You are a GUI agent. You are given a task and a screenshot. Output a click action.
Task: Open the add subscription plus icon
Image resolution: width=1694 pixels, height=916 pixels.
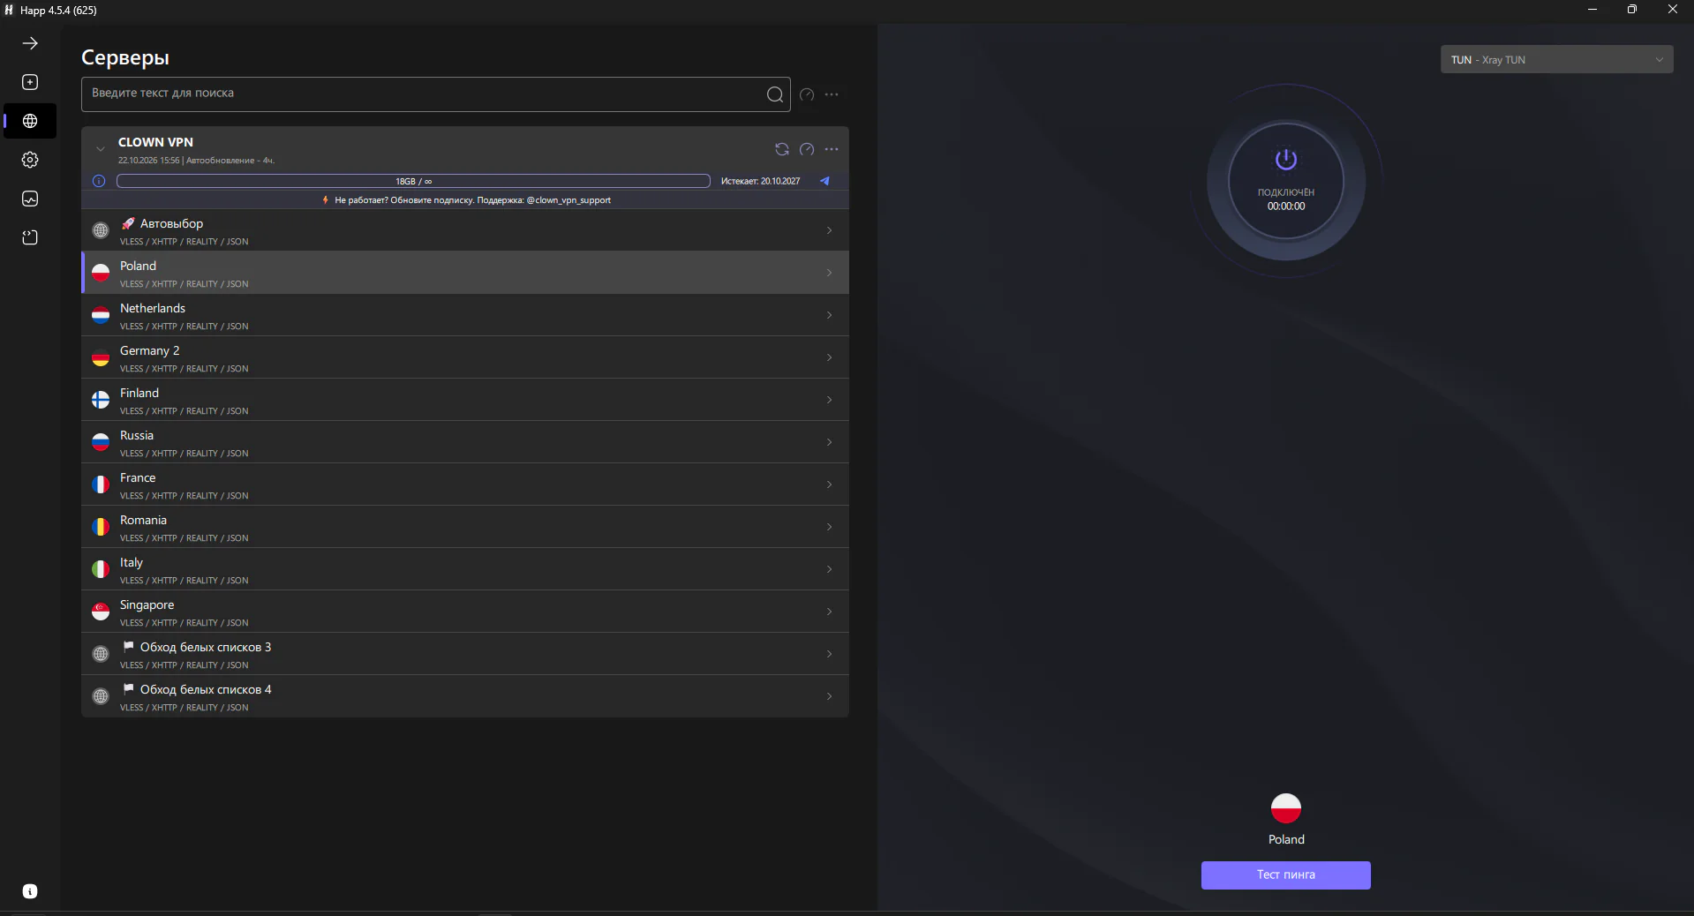coord(30,82)
